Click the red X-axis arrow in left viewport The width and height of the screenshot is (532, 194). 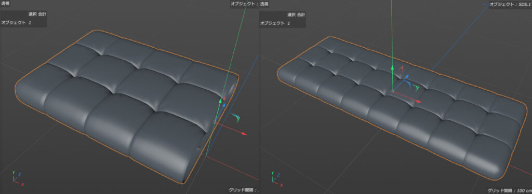pyautogui.click(x=244, y=134)
